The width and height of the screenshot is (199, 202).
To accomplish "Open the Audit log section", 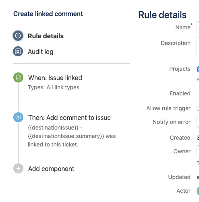I will coord(41,52).
